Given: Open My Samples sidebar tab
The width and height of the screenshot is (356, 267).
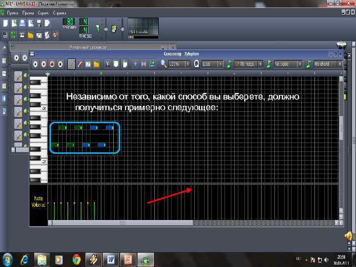Looking at the screenshot, I should point(4,74).
